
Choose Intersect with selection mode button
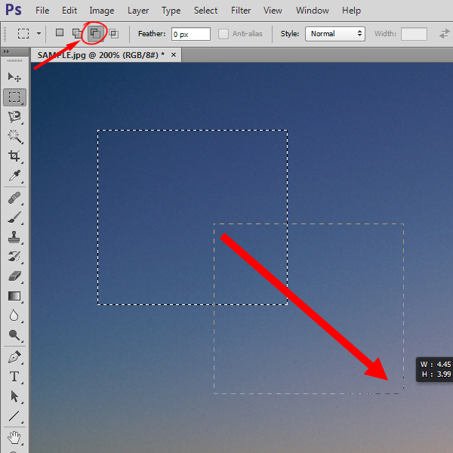[x=114, y=33]
